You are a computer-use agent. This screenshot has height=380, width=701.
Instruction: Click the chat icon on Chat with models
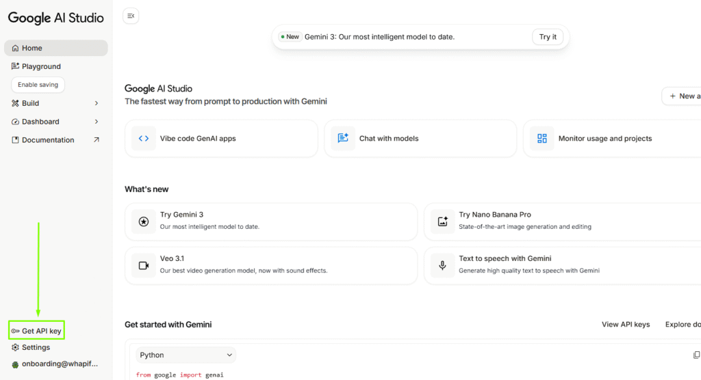pyautogui.click(x=343, y=139)
